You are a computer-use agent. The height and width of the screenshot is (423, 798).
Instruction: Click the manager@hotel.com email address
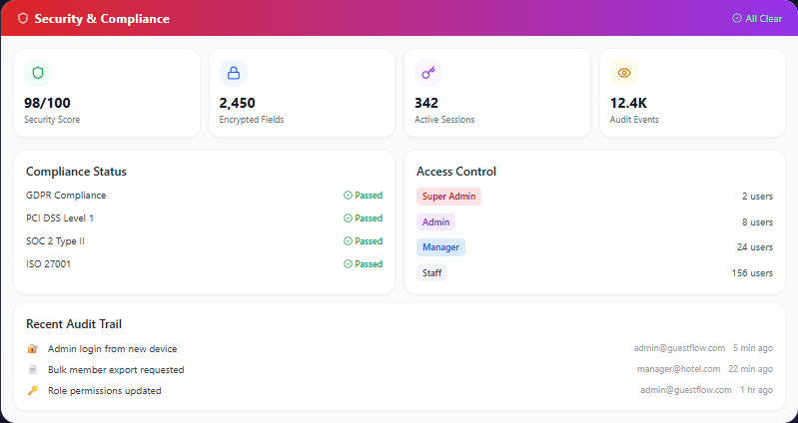click(678, 369)
